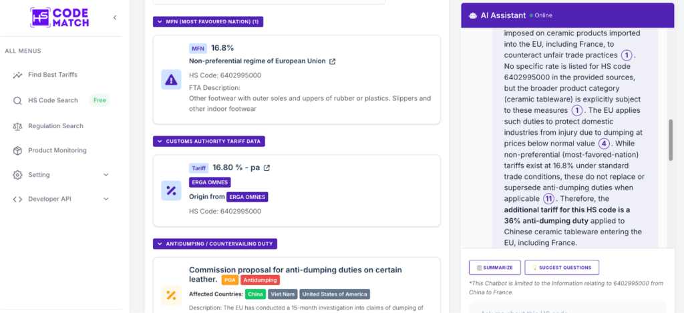This screenshot has width=684, height=313.
Task: Expand the Setting menu
Action: [106, 175]
